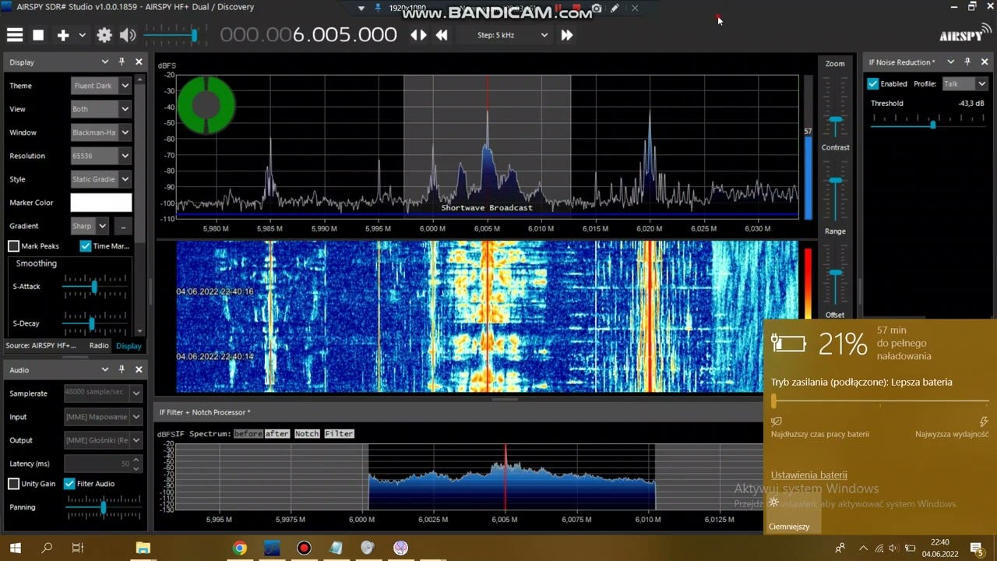The height and width of the screenshot is (561, 997).
Task: Toggle the Notch button
Action: (307, 433)
